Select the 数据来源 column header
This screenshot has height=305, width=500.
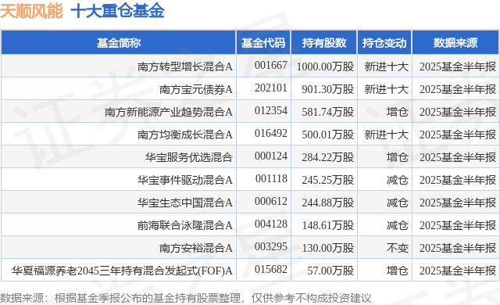[455, 43]
